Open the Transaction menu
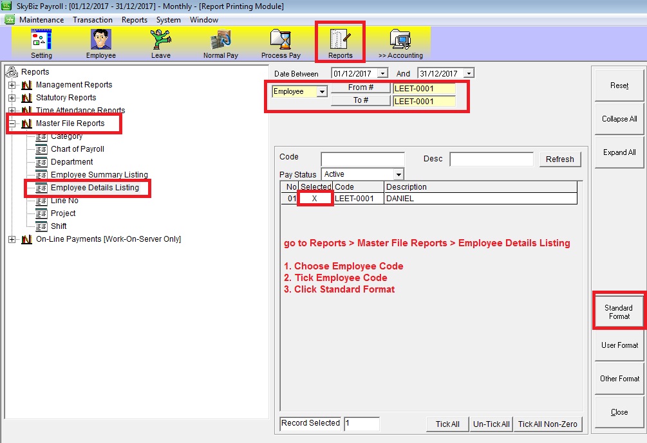 point(93,20)
